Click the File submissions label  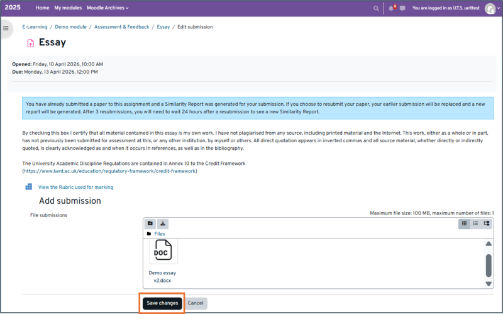pos(49,215)
